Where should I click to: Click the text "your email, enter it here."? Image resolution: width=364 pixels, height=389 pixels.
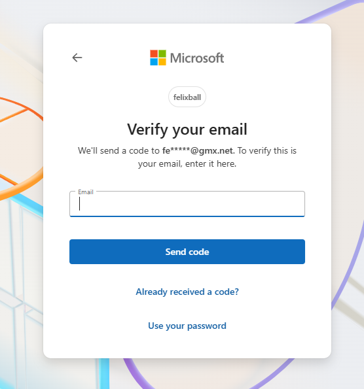coord(187,163)
